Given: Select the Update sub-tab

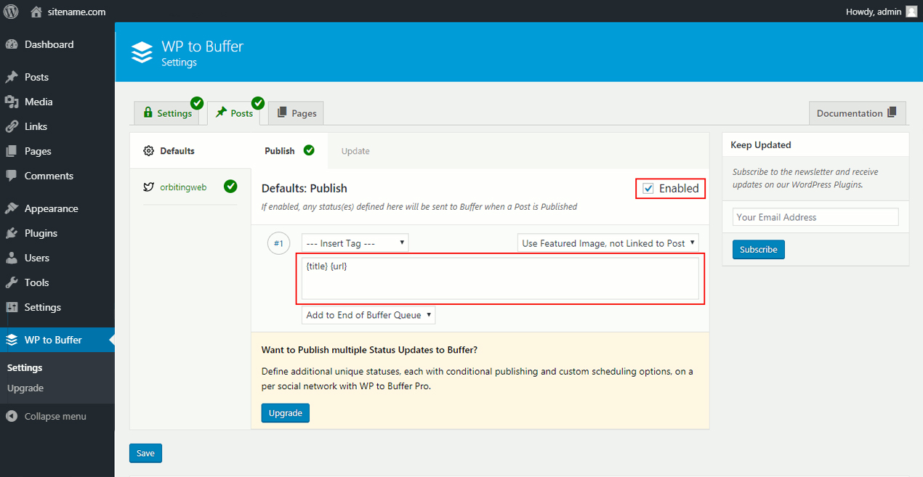Looking at the screenshot, I should click(355, 151).
